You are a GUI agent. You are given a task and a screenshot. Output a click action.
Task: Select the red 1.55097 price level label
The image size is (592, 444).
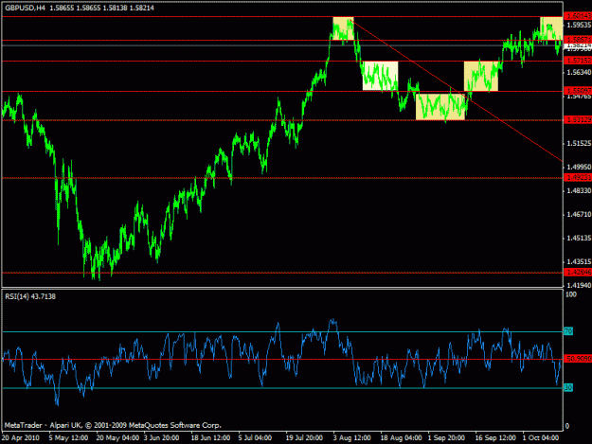pos(578,91)
